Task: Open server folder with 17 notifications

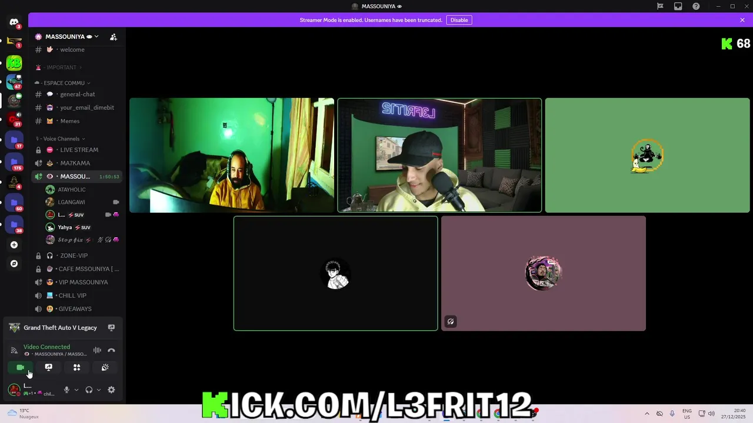Action: click(14, 140)
